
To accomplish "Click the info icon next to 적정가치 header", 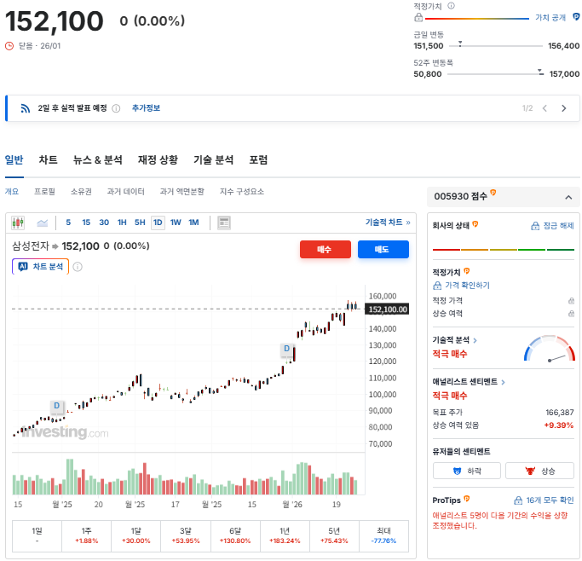I will click(x=451, y=6).
